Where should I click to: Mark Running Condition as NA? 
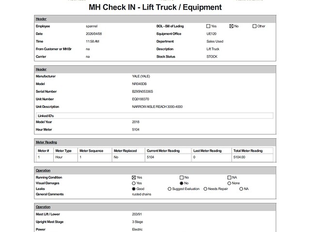pyautogui.click(x=230, y=177)
